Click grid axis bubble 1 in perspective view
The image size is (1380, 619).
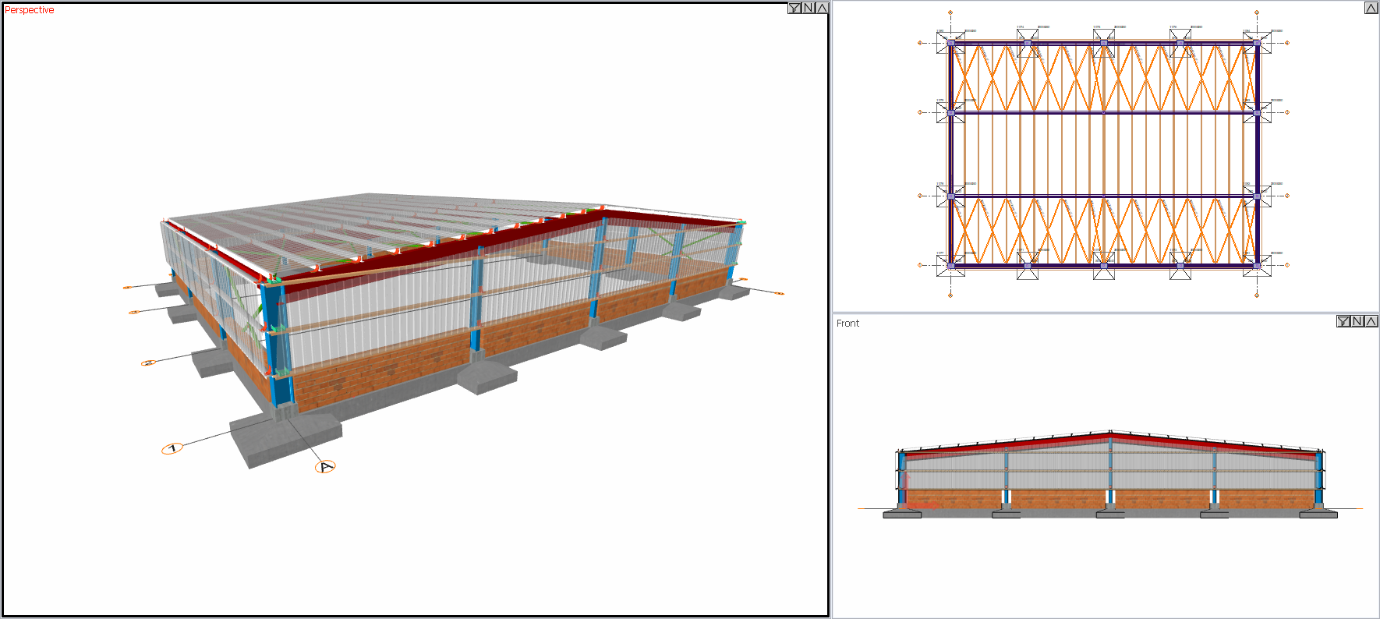172,448
